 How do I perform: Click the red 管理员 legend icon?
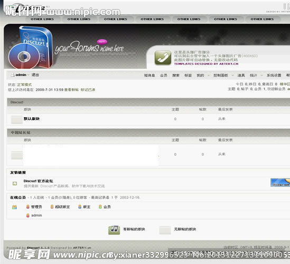[x=28, y=206]
